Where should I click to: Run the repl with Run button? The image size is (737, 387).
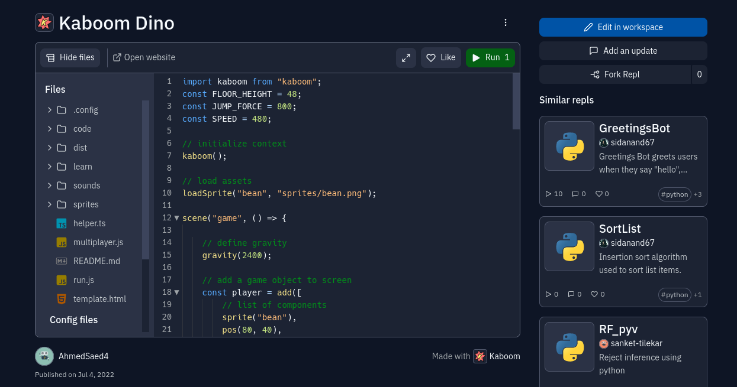491,58
